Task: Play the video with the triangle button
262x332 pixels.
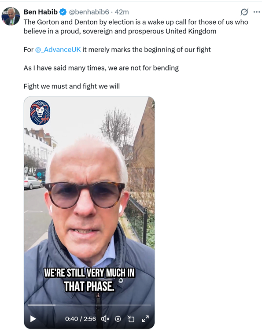Action: point(33,319)
